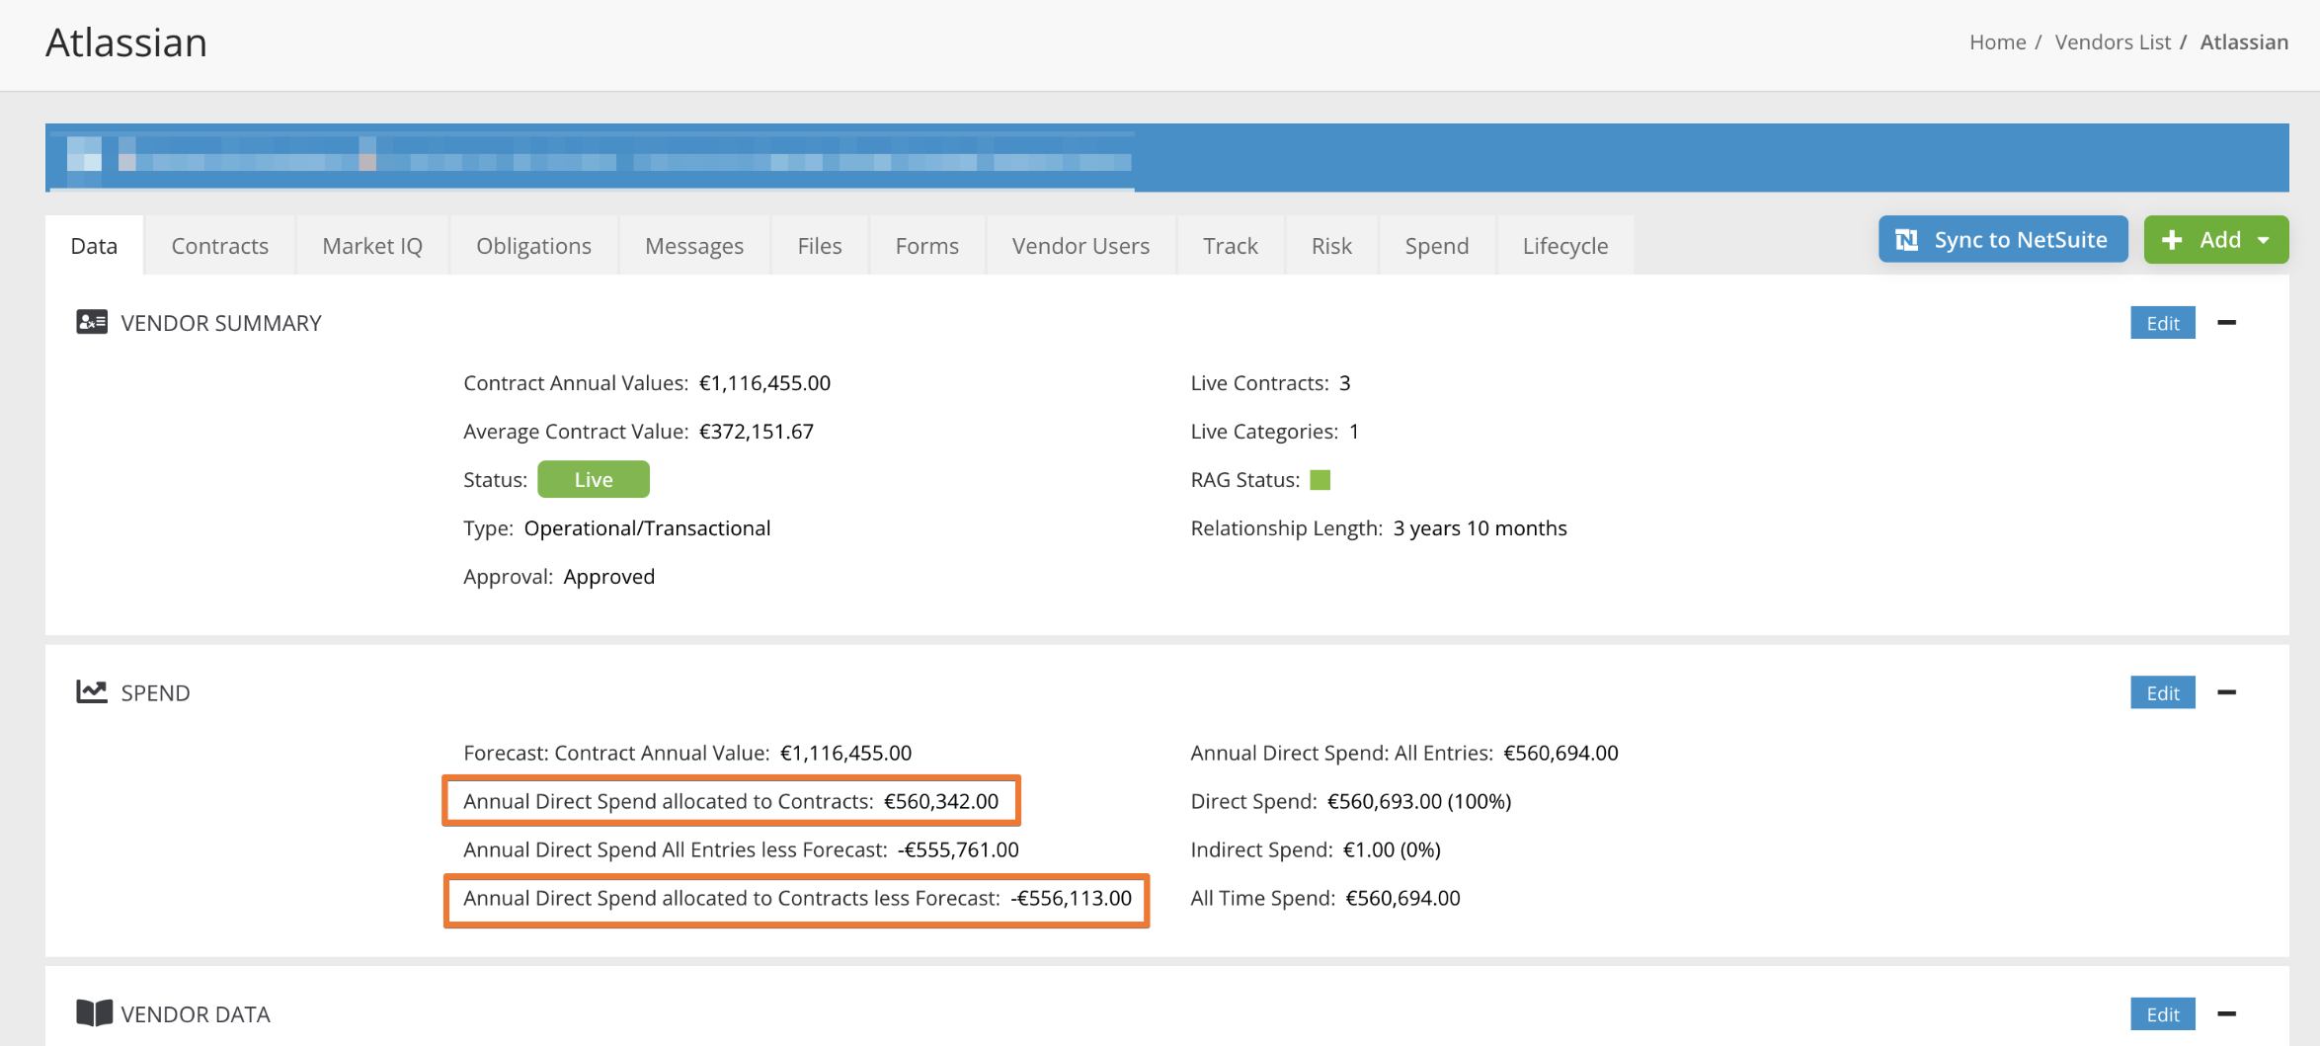Click Direct Spend €560,693.00 (100%)
The height and width of the screenshot is (1046, 2320).
coord(1419,801)
